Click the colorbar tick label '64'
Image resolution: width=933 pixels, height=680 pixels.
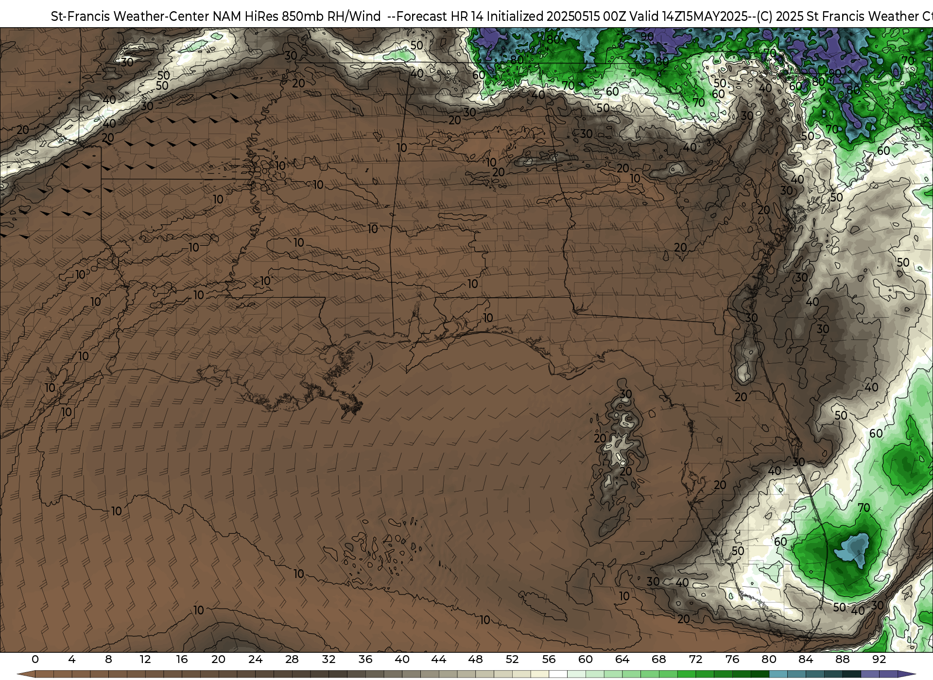tap(622, 659)
